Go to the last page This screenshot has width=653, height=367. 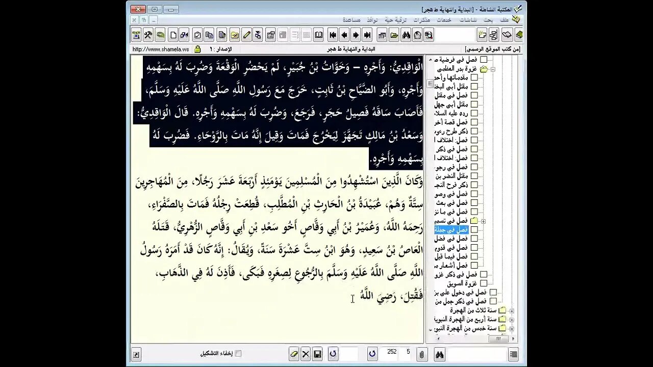tap(367, 35)
